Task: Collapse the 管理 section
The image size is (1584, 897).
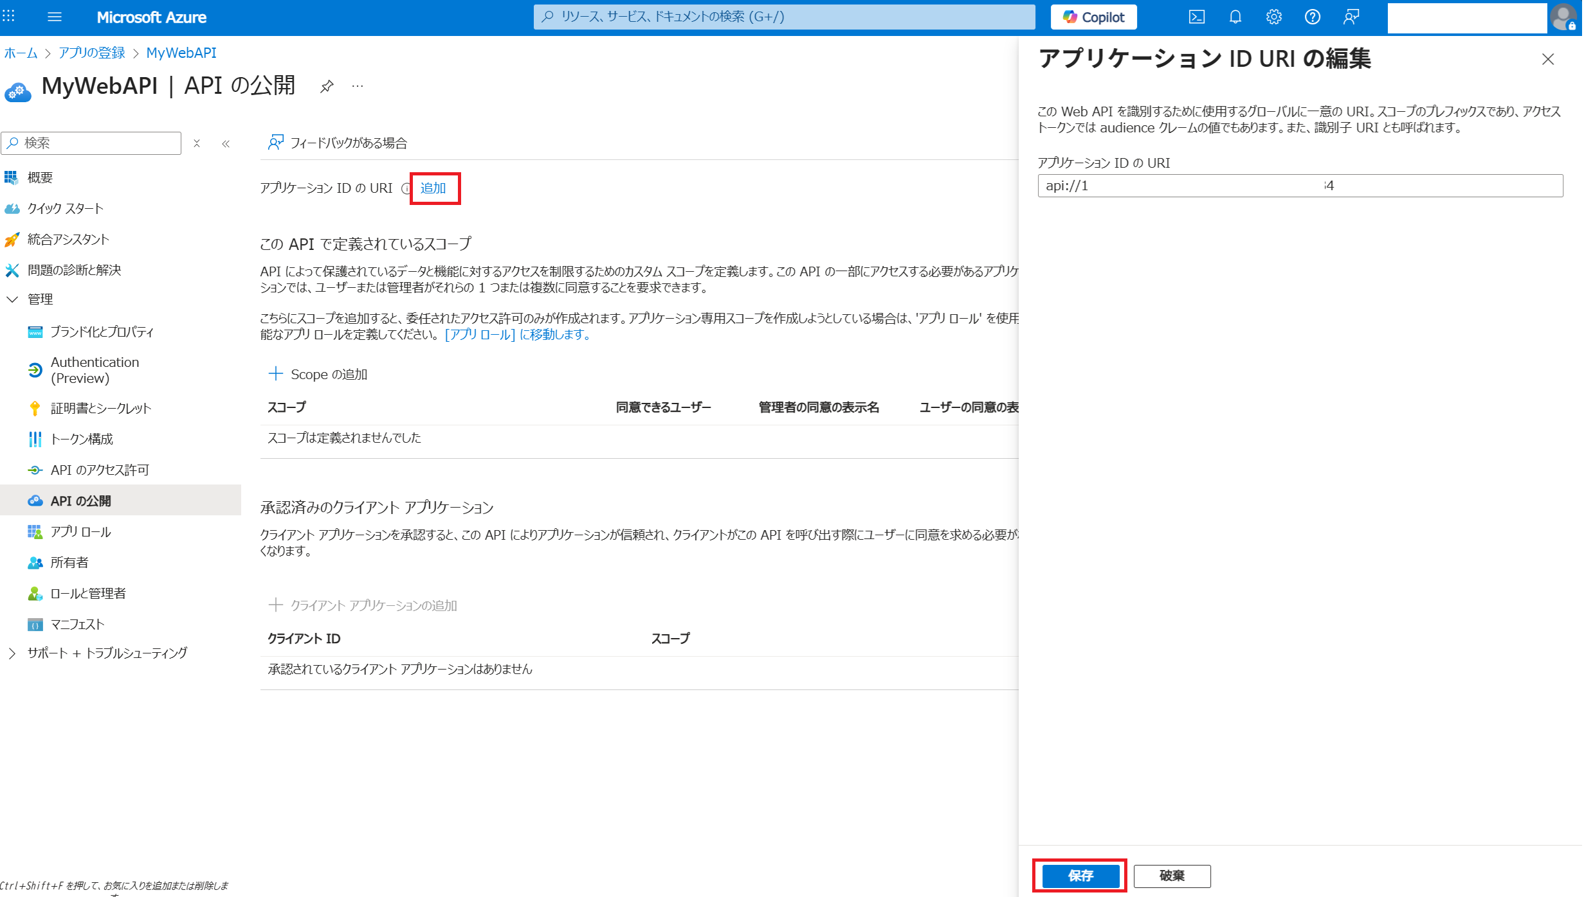Action: [12, 299]
